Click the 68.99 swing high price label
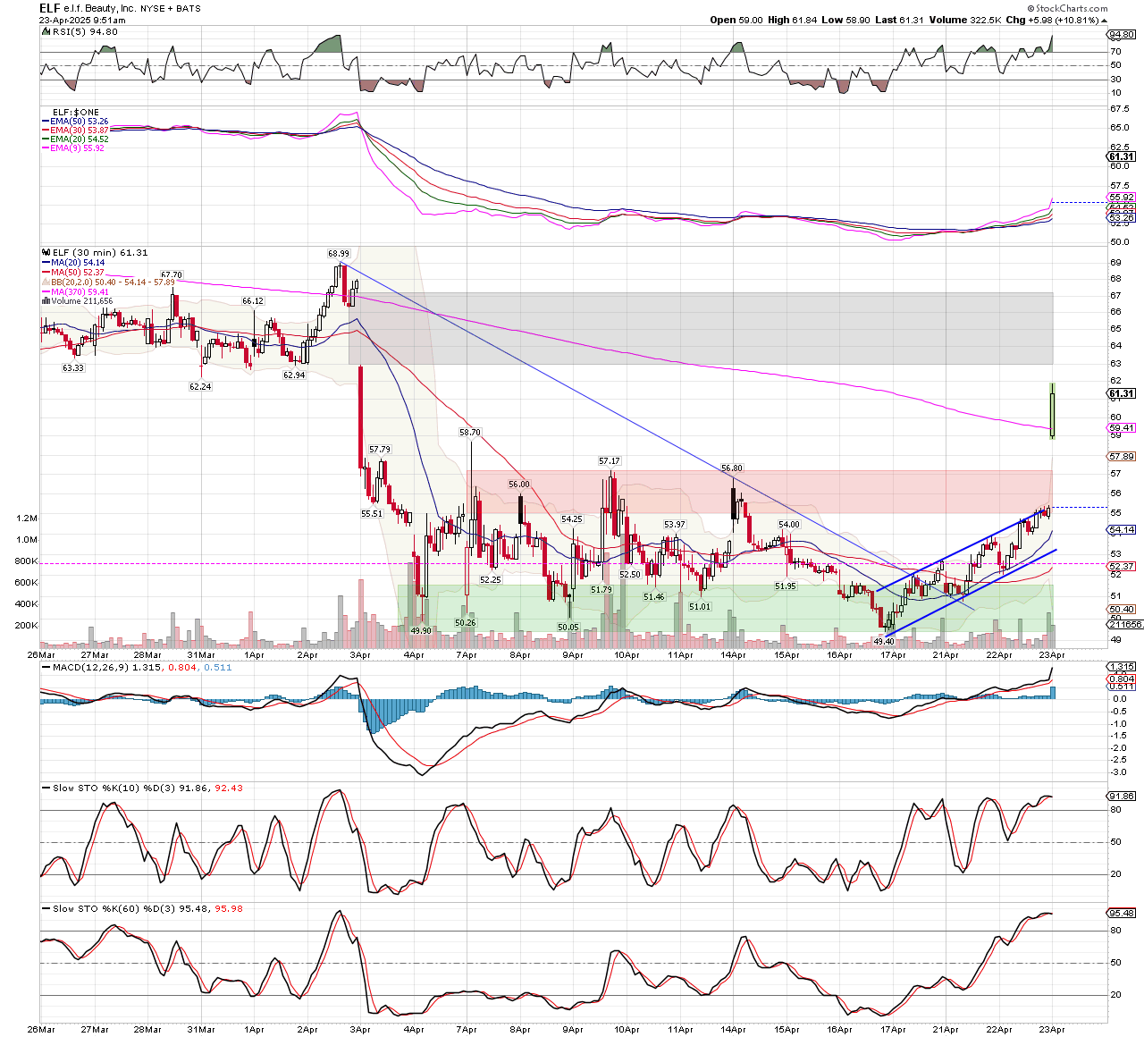This screenshot has height=1037, width=1144. coord(339,254)
